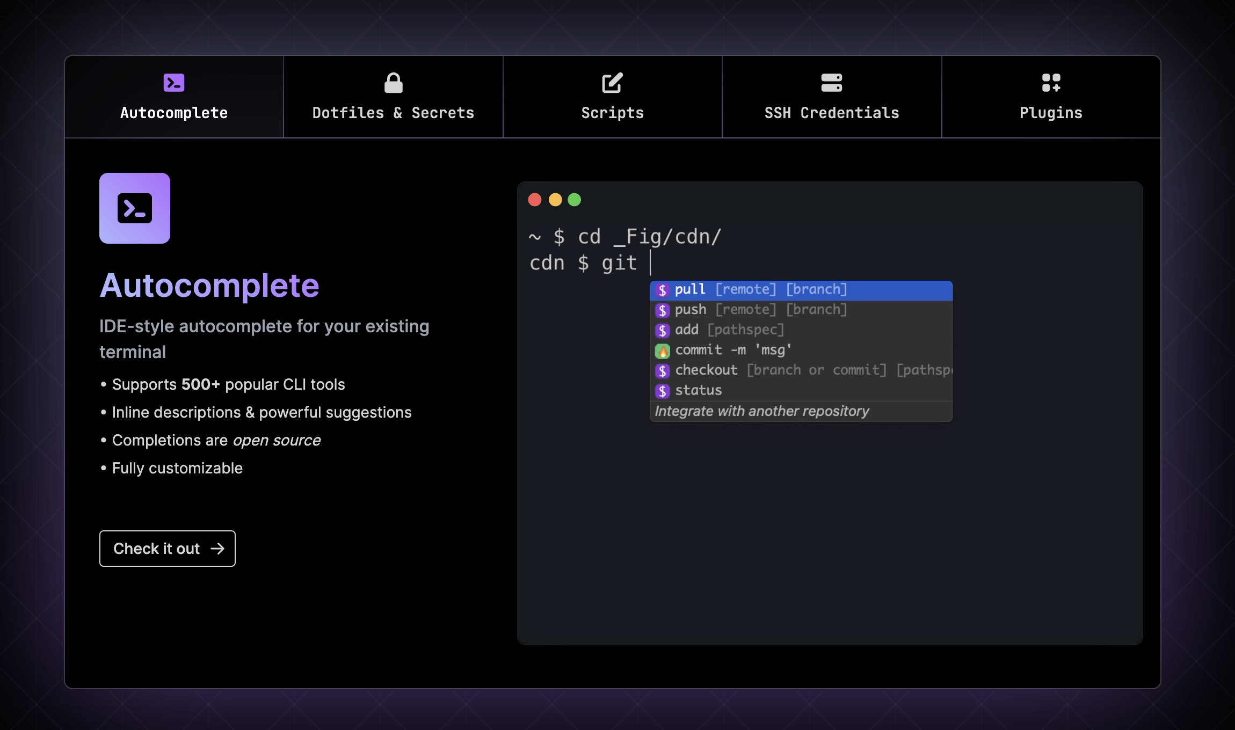
Task: Click the yellow traffic light in the terminal window
Action: point(555,200)
